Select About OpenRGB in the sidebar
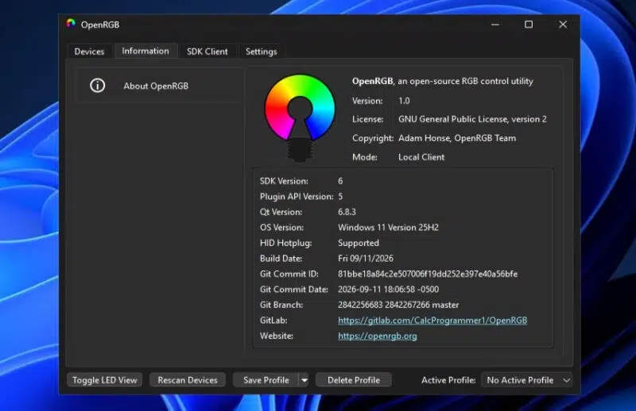Viewport: 636px width, 411px height. [159, 86]
